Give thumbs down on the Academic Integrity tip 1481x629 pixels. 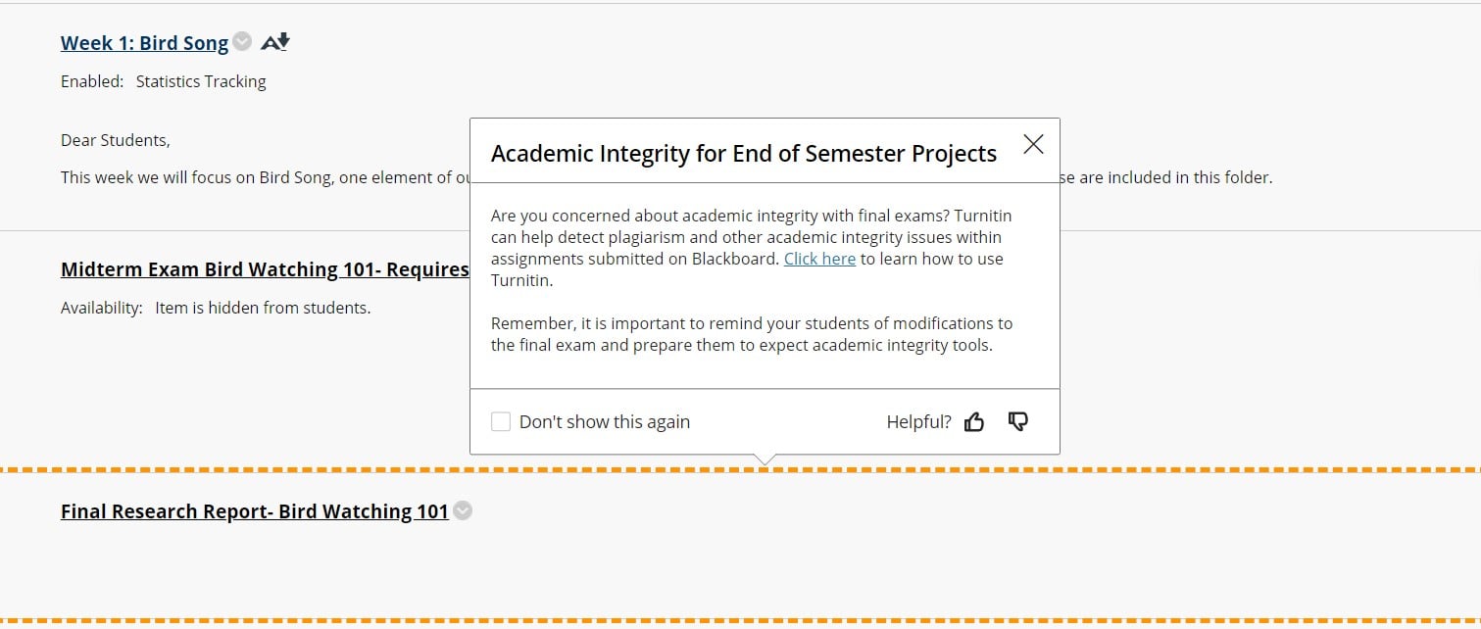pos(1018,421)
